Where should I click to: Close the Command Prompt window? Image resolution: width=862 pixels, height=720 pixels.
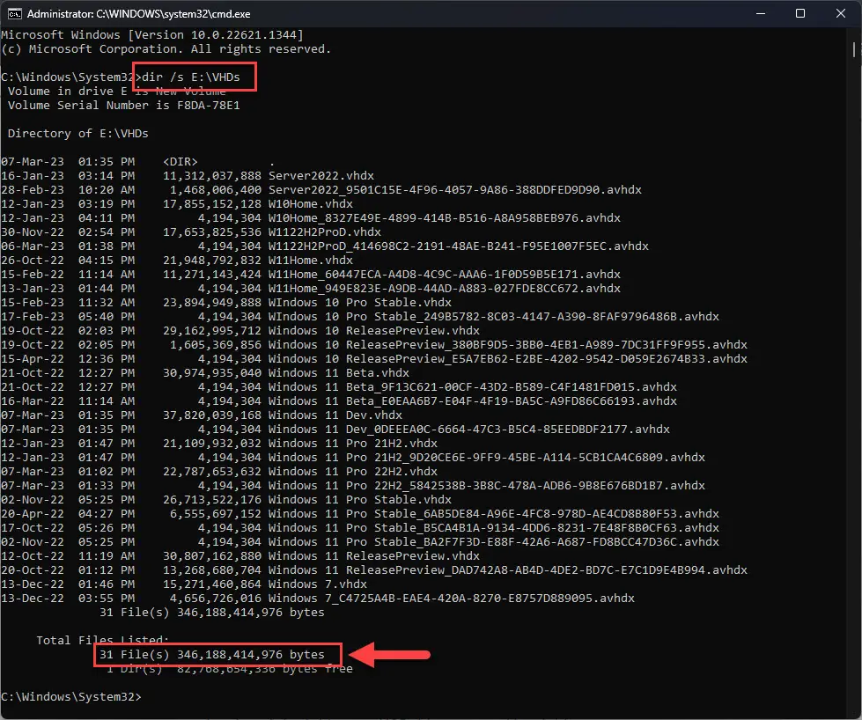(841, 14)
